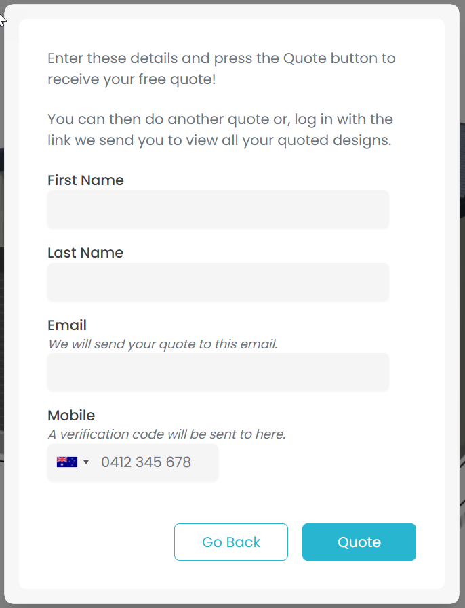Screen dimensions: 465x608
Task: Click the "Email" field label
Action: (67, 325)
